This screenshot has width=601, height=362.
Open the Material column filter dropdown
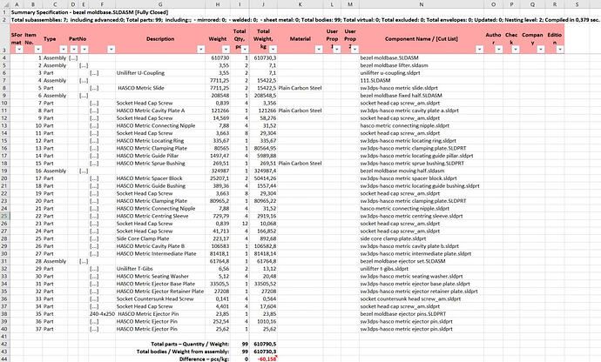[319, 50]
